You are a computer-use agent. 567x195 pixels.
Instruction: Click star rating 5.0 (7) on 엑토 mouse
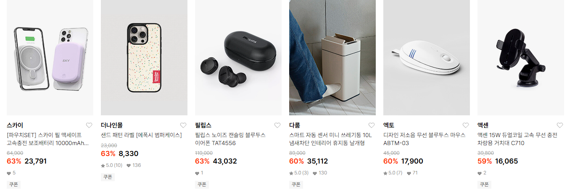(393, 173)
